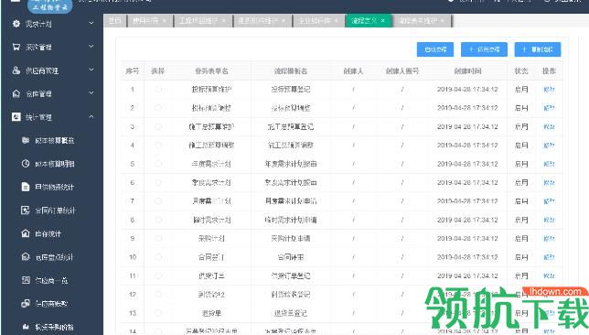Open the 合同订单统计 menu item
This screenshot has width=589, height=335.
pos(55,211)
